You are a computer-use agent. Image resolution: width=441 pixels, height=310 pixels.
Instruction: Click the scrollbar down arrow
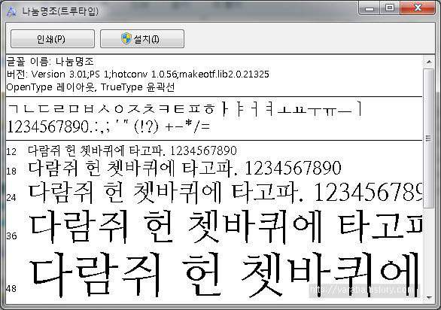coord(429,297)
